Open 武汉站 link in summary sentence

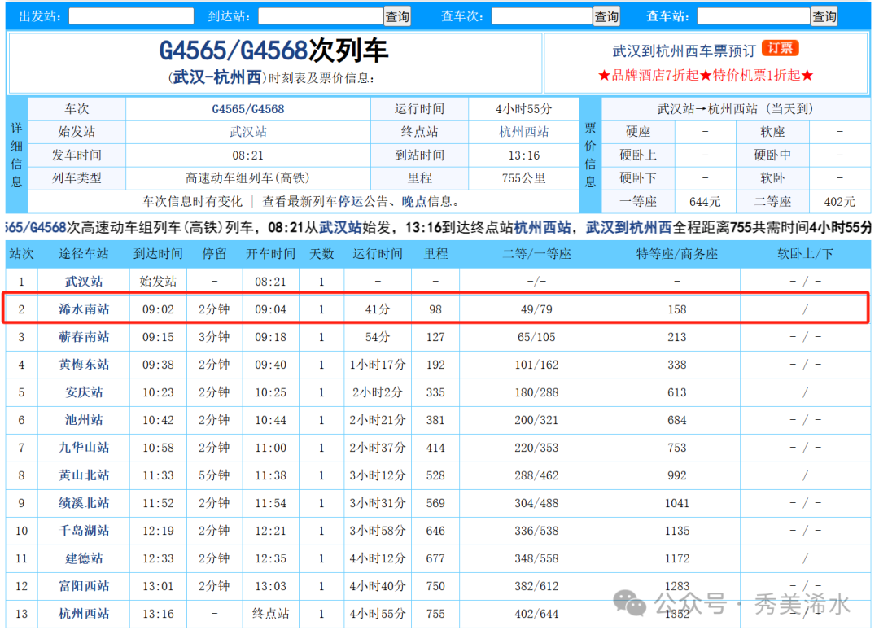click(x=341, y=228)
